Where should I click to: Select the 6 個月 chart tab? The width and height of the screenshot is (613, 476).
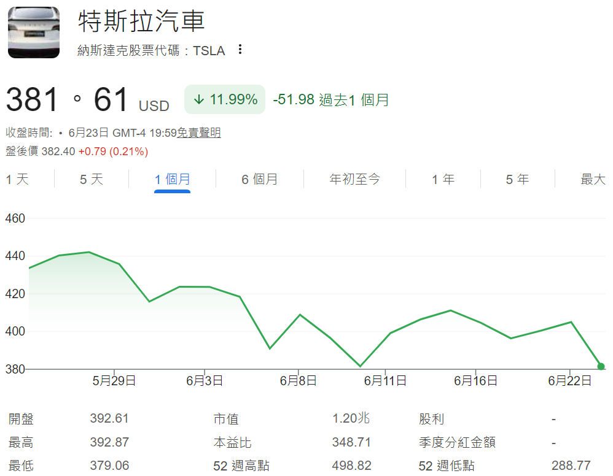coord(260,179)
